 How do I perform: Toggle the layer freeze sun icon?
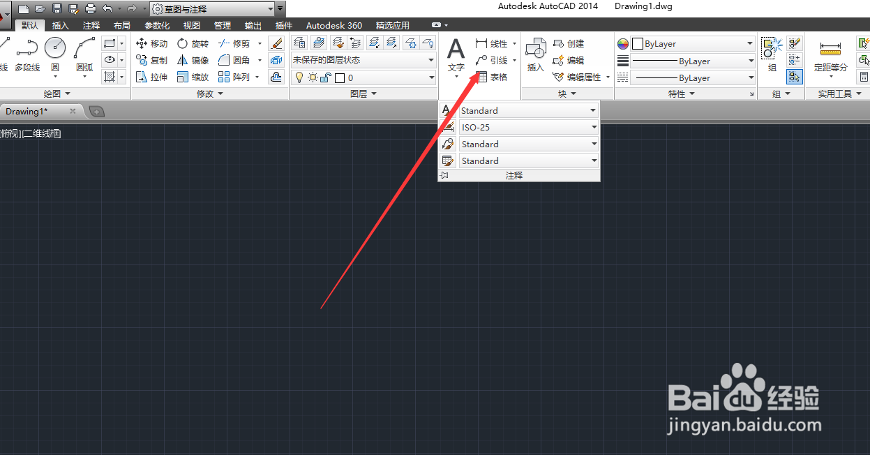tap(313, 77)
